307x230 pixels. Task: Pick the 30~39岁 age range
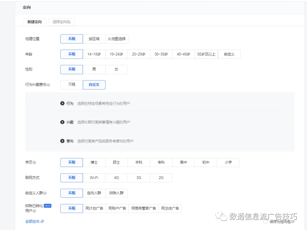(161, 54)
